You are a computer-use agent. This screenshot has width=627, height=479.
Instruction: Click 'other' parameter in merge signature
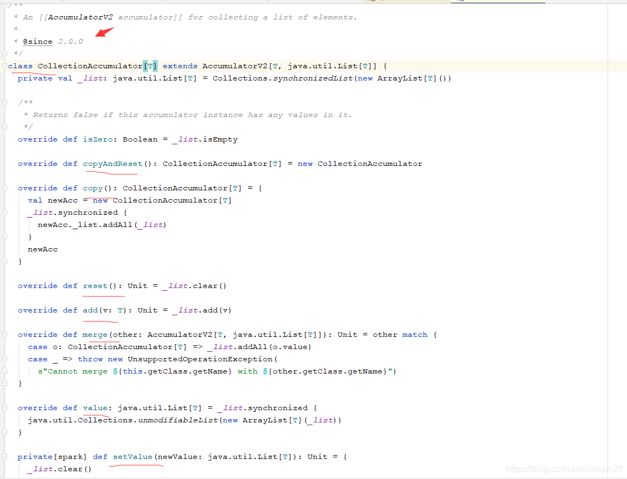(x=125, y=335)
